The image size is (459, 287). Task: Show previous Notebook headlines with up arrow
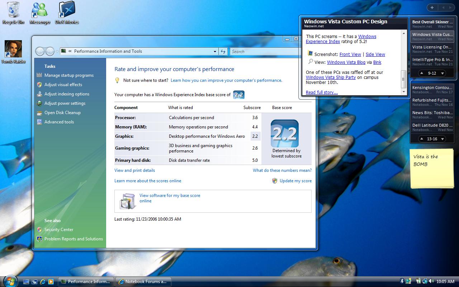422,139
